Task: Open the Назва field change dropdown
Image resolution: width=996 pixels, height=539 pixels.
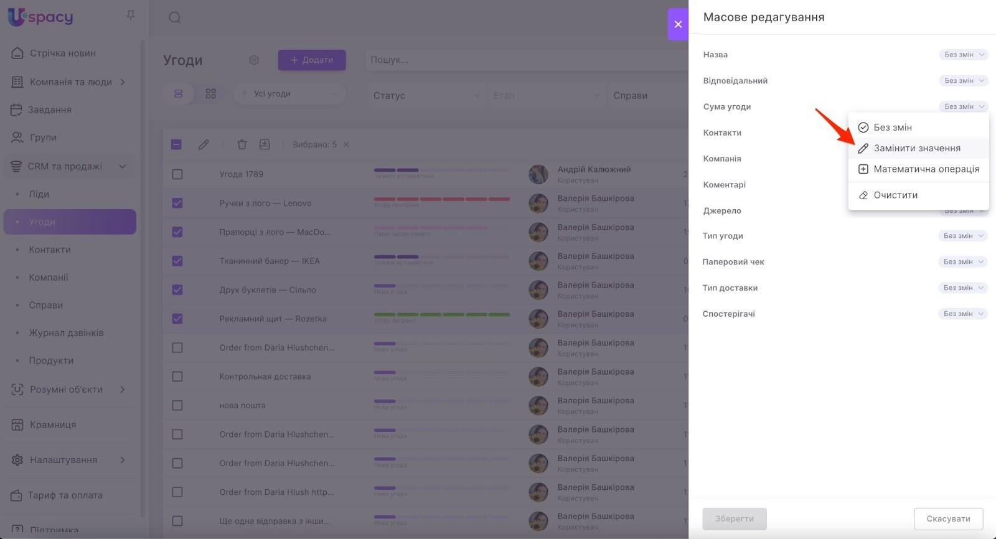Action: (x=963, y=55)
